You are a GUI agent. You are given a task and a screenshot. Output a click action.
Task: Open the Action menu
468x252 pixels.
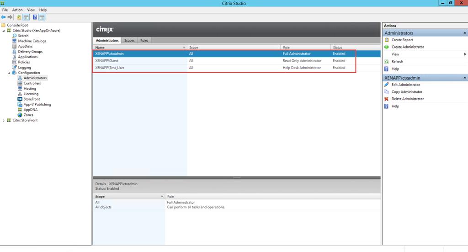point(17,10)
